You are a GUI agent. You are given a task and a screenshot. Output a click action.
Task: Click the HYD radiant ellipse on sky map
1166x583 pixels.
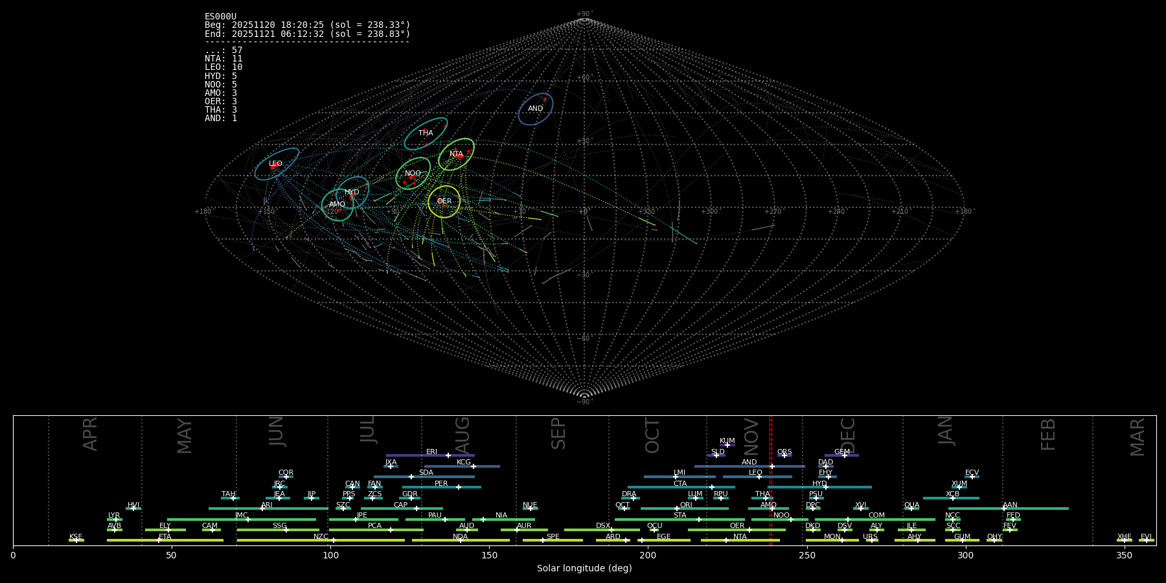tap(352, 192)
